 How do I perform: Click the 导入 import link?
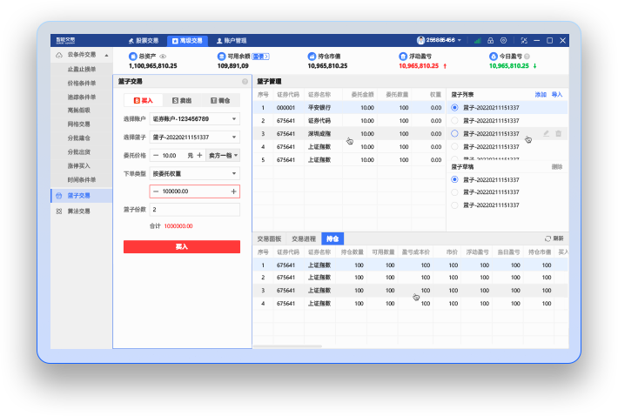557,93
